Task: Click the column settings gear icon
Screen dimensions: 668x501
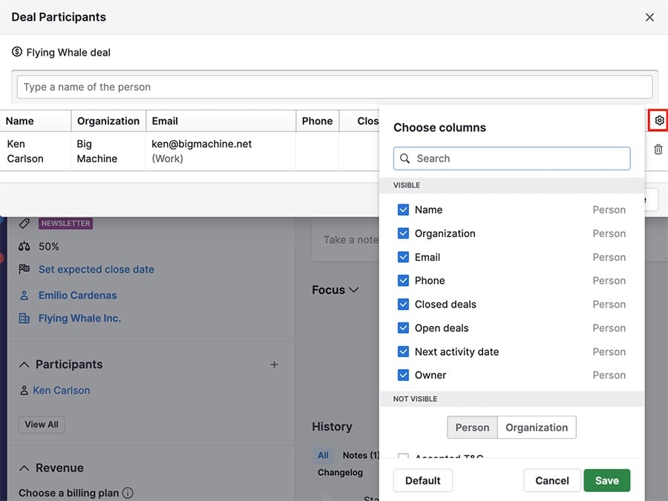Action: point(658,120)
